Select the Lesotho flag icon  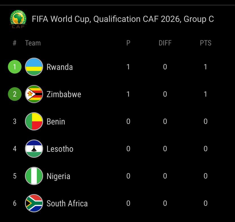tap(34, 149)
